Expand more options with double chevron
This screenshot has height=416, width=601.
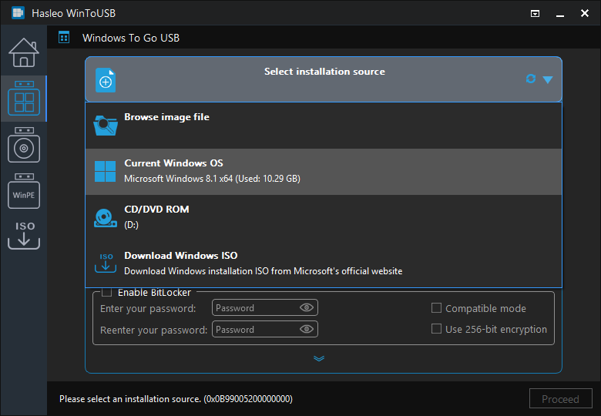319,358
